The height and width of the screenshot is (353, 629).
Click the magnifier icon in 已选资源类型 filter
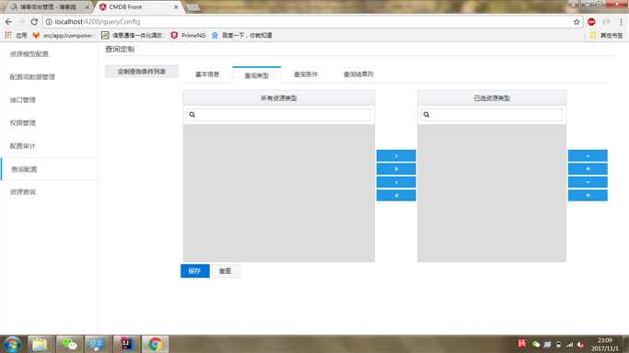pos(426,115)
